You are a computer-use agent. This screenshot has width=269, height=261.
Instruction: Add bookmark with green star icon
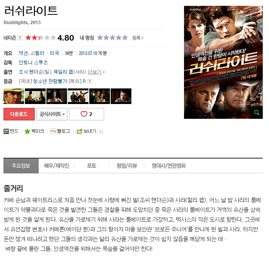(x=27, y=131)
